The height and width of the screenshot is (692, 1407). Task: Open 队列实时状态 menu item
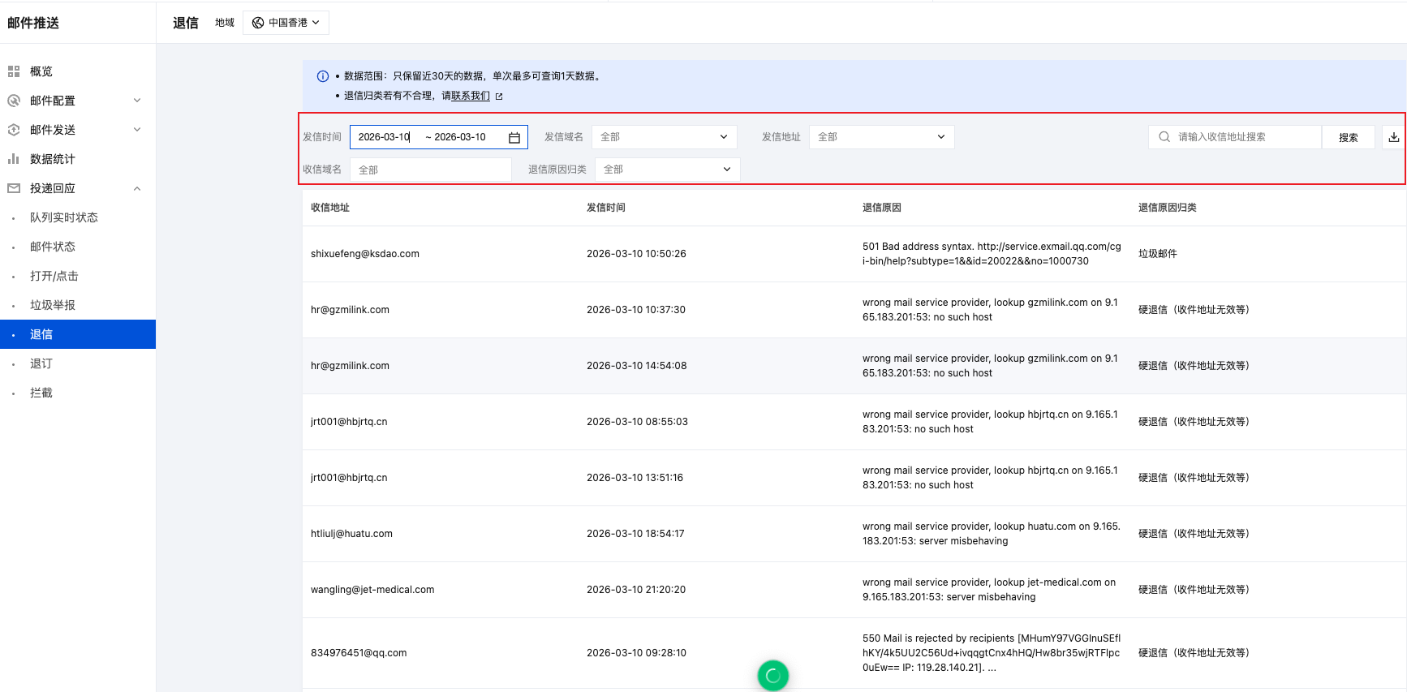(x=64, y=217)
